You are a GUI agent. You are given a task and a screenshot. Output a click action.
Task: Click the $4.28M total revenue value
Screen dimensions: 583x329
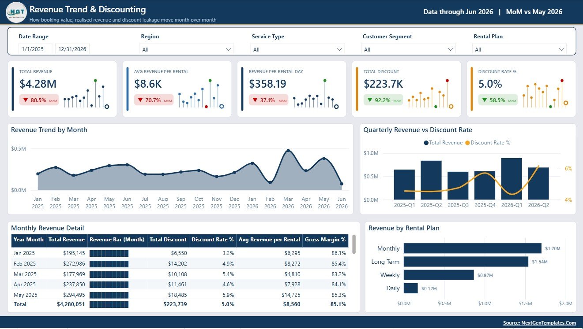[38, 84]
